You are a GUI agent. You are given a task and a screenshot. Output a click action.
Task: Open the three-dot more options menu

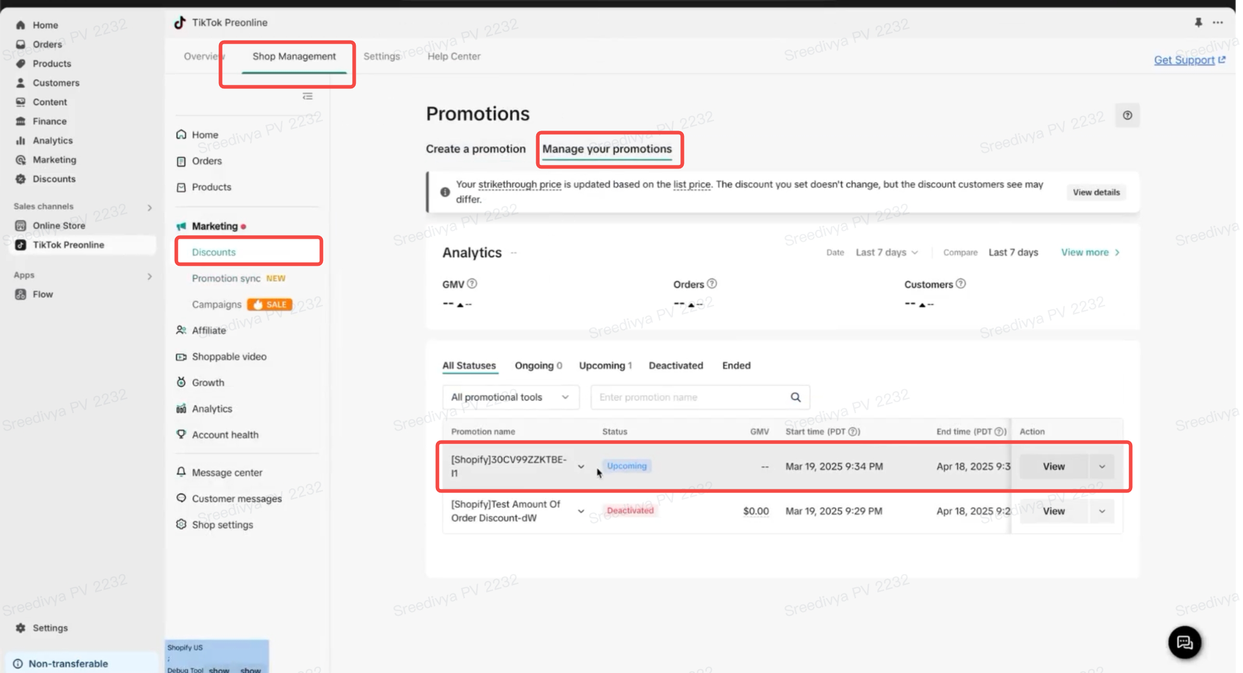click(1218, 22)
